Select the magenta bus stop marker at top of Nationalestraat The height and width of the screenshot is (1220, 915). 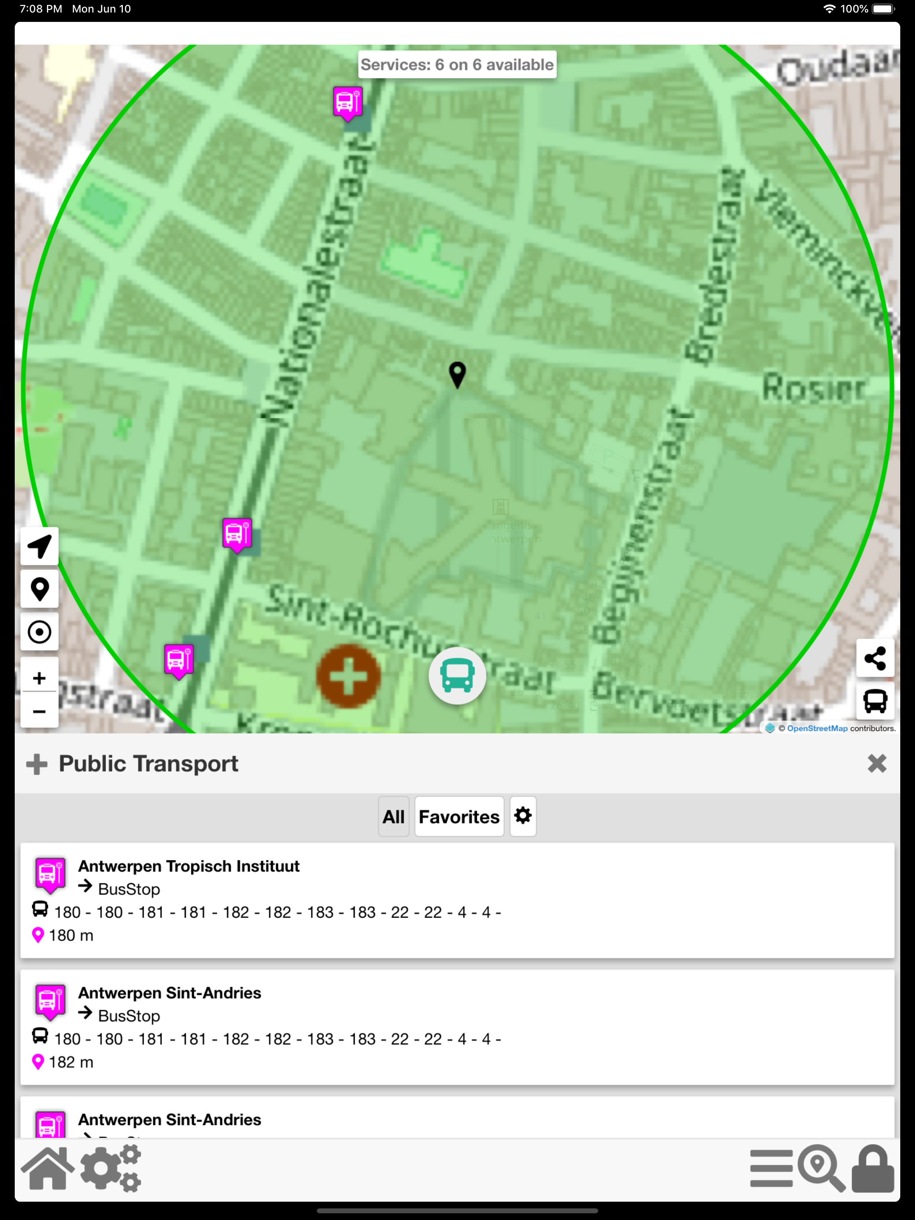(348, 104)
